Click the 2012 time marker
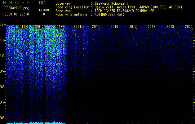Screen dimensions: 195x124 click(x=40, y=27)
